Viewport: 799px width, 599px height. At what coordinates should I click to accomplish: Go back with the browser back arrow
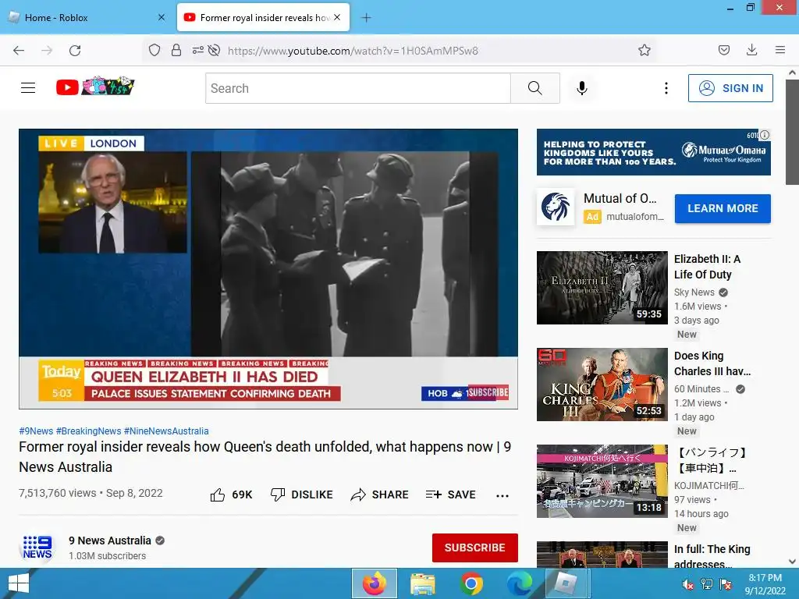click(19, 51)
